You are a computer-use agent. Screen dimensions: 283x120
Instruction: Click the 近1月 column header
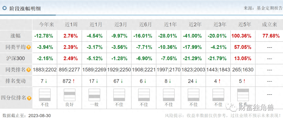click(x=96, y=25)
